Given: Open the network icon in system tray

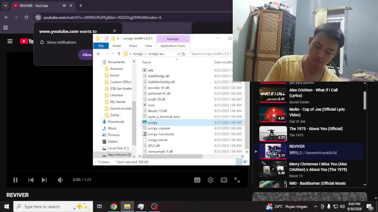Looking at the screenshot, I should tap(335, 207).
